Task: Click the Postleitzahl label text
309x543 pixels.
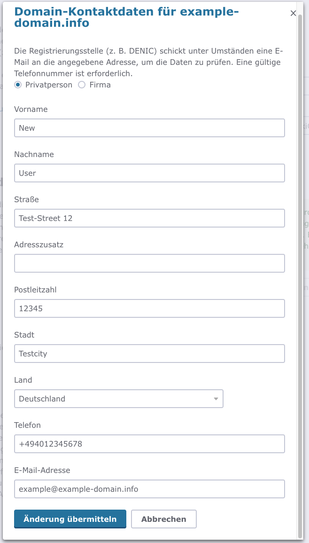Action: click(x=35, y=290)
